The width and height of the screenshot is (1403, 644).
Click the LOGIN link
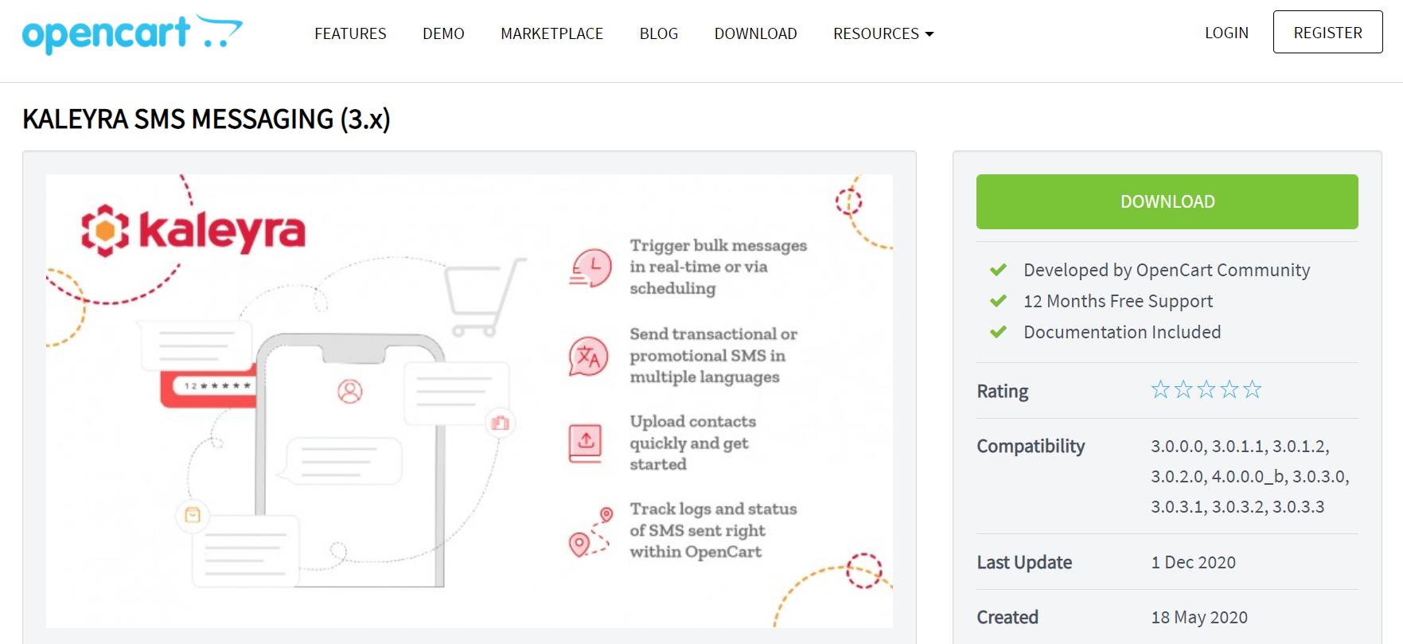click(1226, 33)
